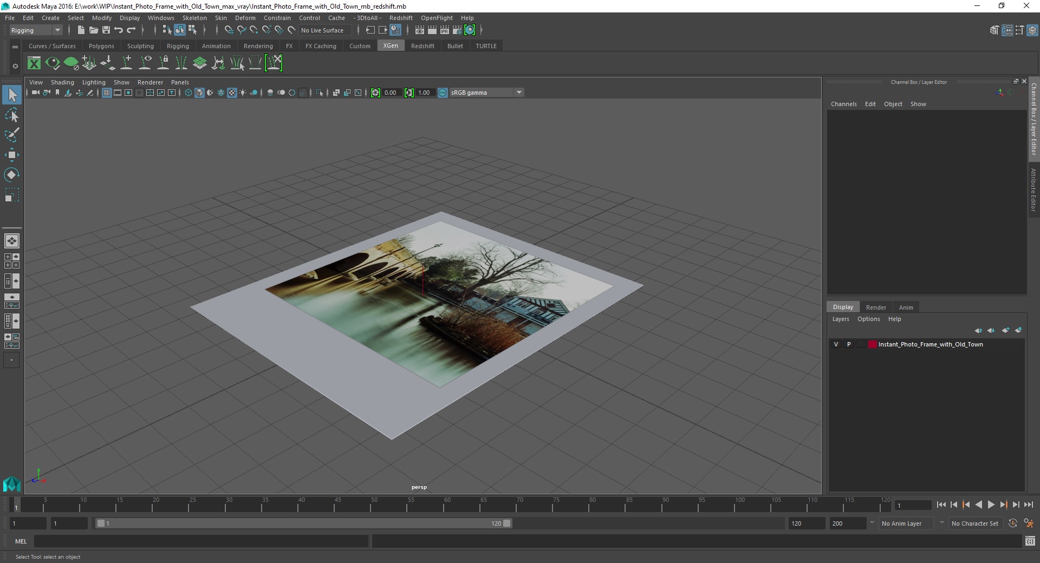1040x563 pixels.
Task: Open the Channels menu in Channel Box
Action: (843, 104)
